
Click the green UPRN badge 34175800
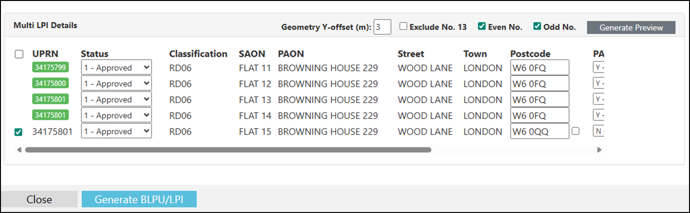(x=50, y=83)
